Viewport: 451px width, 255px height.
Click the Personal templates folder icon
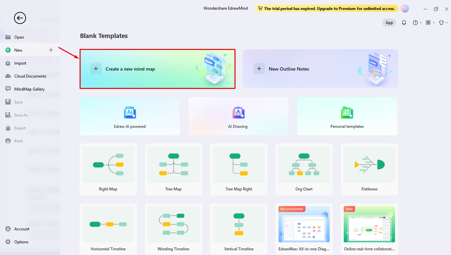347,113
